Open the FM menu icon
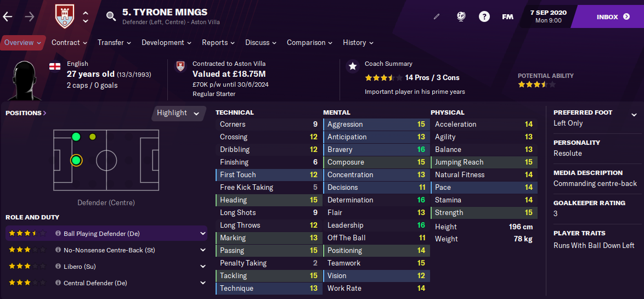This screenshot has width=644, height=299. pyautogui.click(x=507, y=17)
